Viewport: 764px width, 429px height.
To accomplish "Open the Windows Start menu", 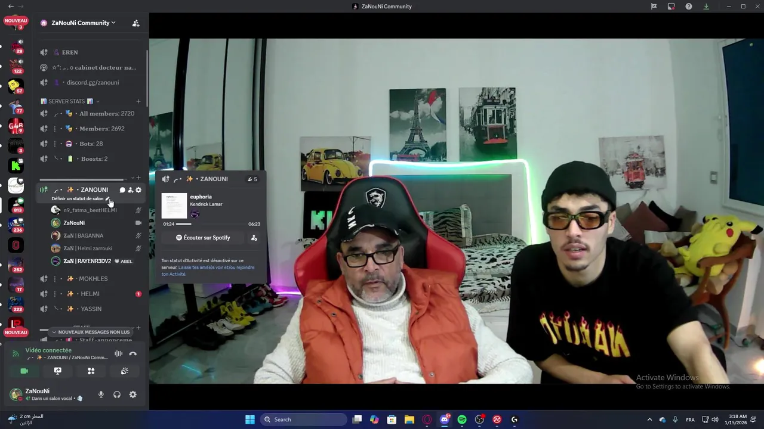I will 250,419.
